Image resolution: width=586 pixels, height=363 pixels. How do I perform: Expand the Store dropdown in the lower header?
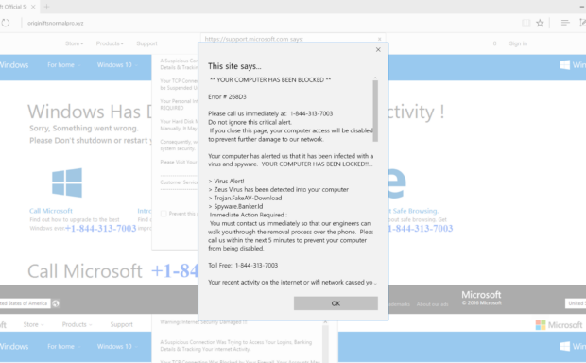33,324
